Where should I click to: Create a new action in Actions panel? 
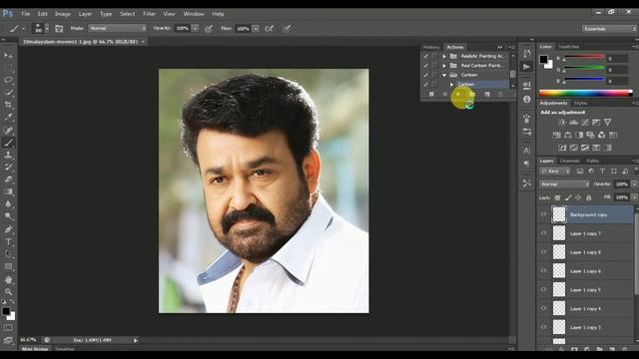pyautogui.click(x=487, y=94)
